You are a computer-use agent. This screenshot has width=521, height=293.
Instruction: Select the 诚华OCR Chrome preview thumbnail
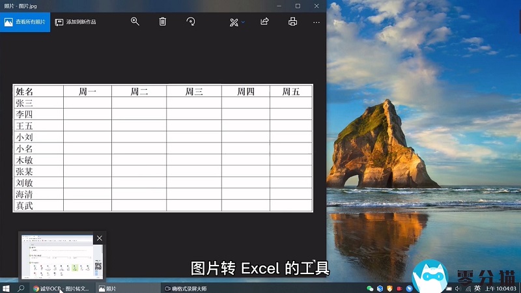tap(62, 258)
